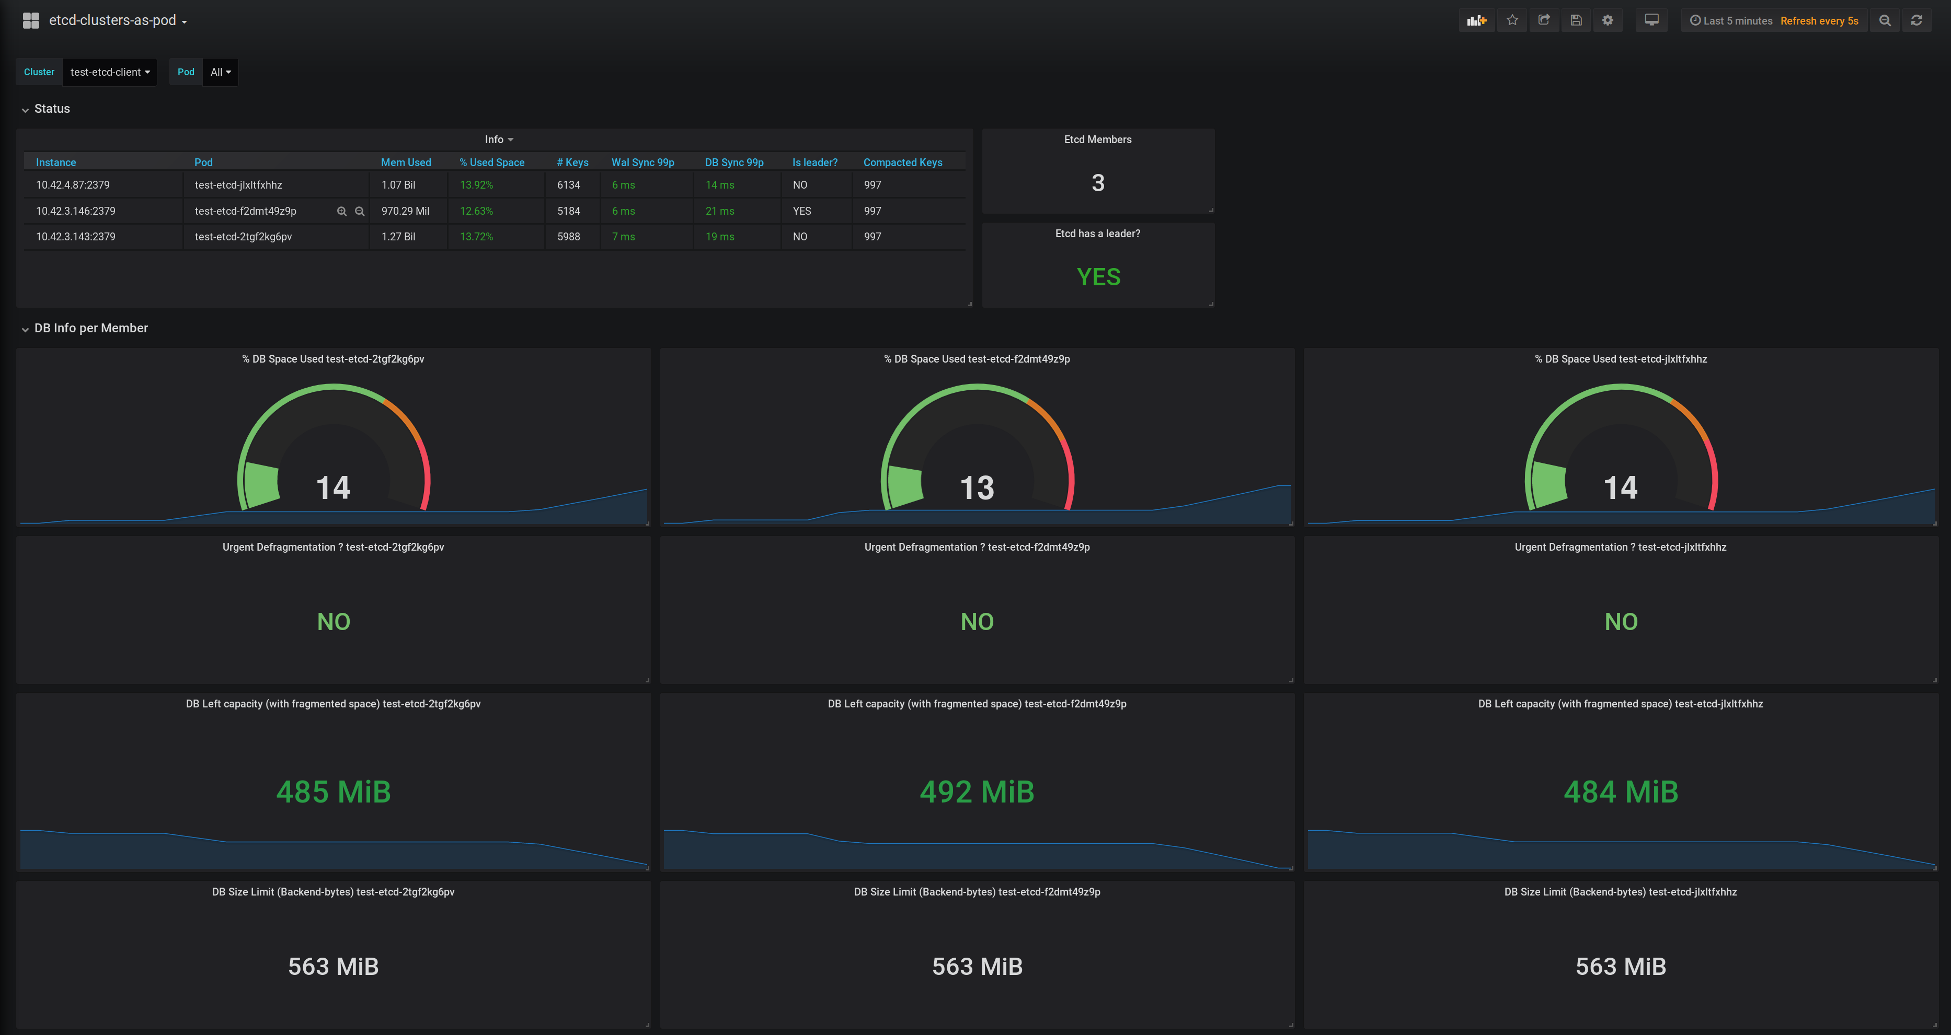Collapse the Status row

(x=52, y=109)
